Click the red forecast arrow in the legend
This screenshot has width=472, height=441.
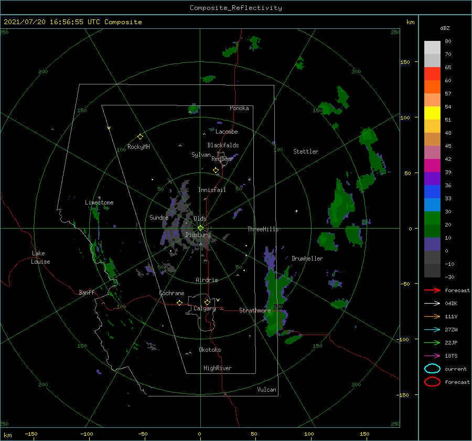coord(432,290)
